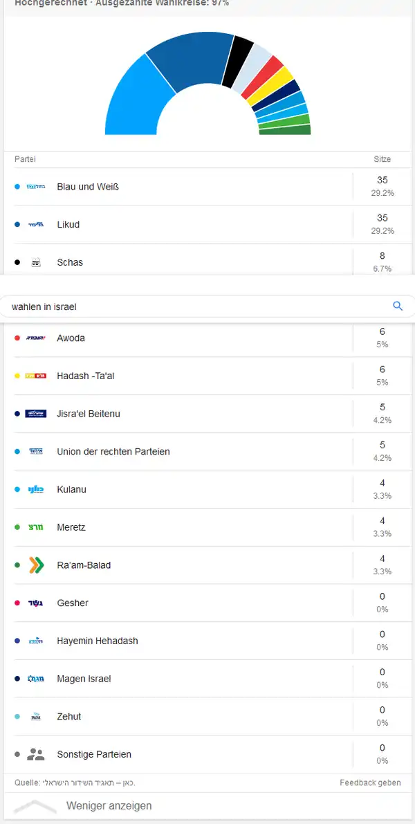Collapse list with Weniger anzeigen

click(109, 805)
